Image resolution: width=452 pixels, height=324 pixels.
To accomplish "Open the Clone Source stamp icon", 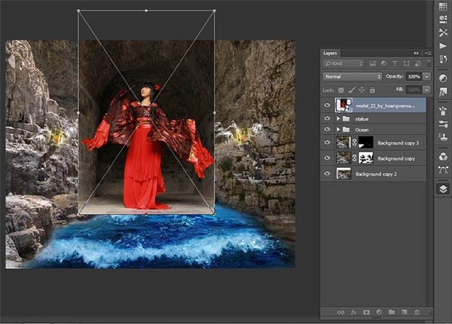I will [443, 137].
